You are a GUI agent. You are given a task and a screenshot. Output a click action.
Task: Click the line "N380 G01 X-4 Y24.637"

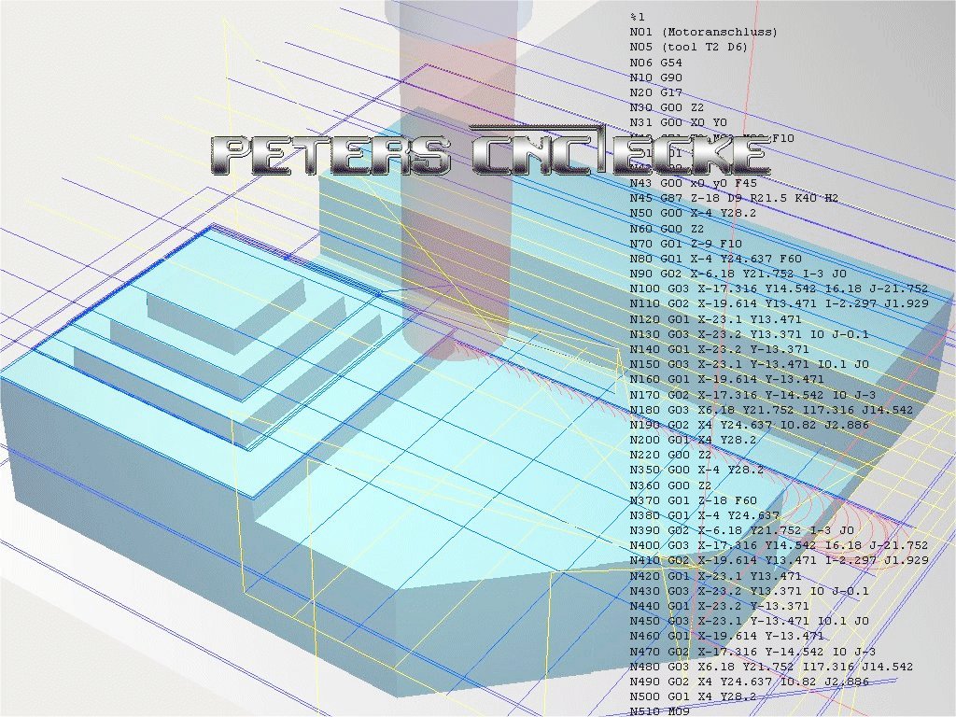(x=704, y=515)
